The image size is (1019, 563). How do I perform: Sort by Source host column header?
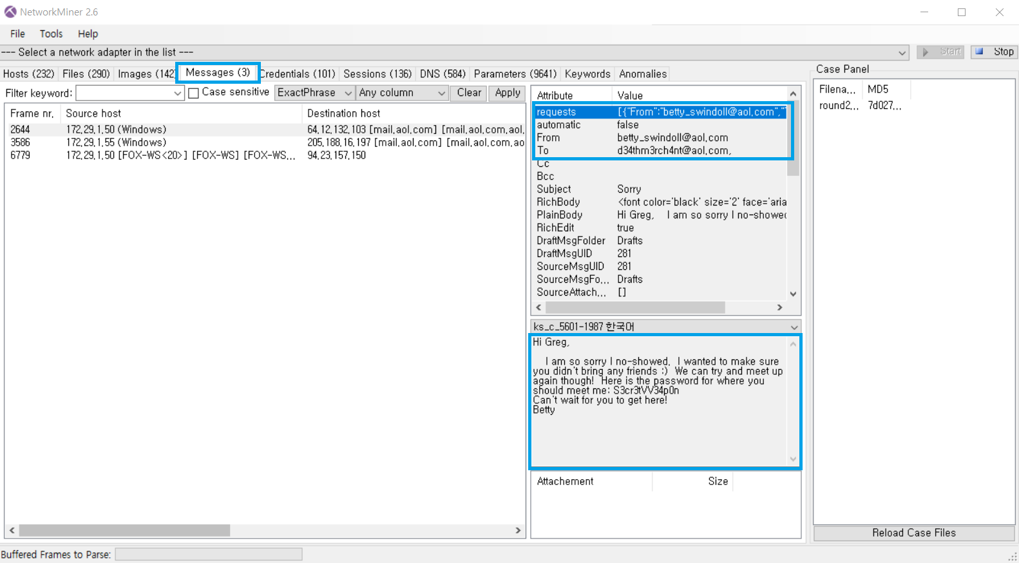click(x=181, y=113)
